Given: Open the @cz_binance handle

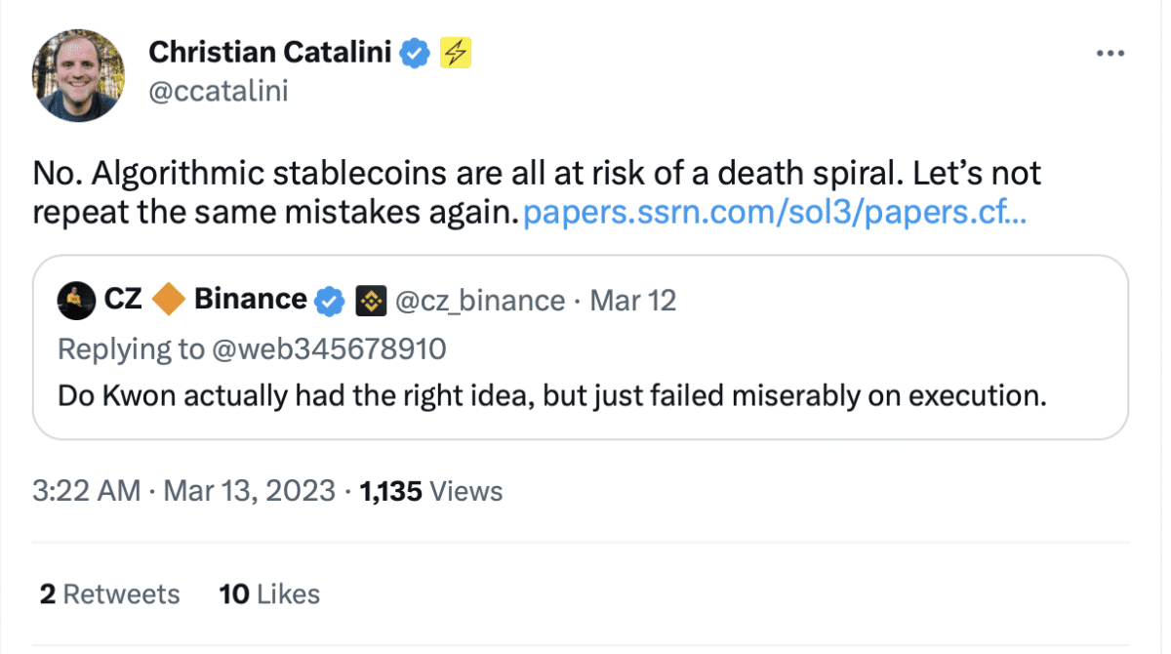Looking at the screenshot, I should click(x=480, y=301).
